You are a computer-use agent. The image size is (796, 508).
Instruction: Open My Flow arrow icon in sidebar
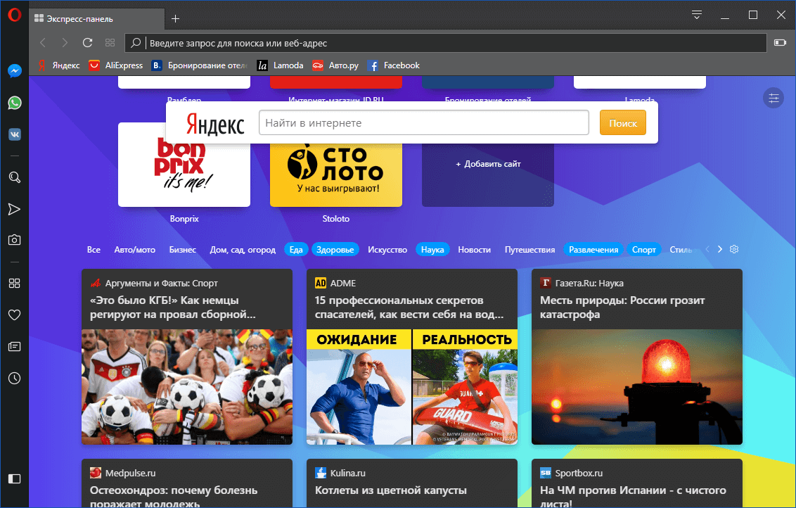point(14,209)
